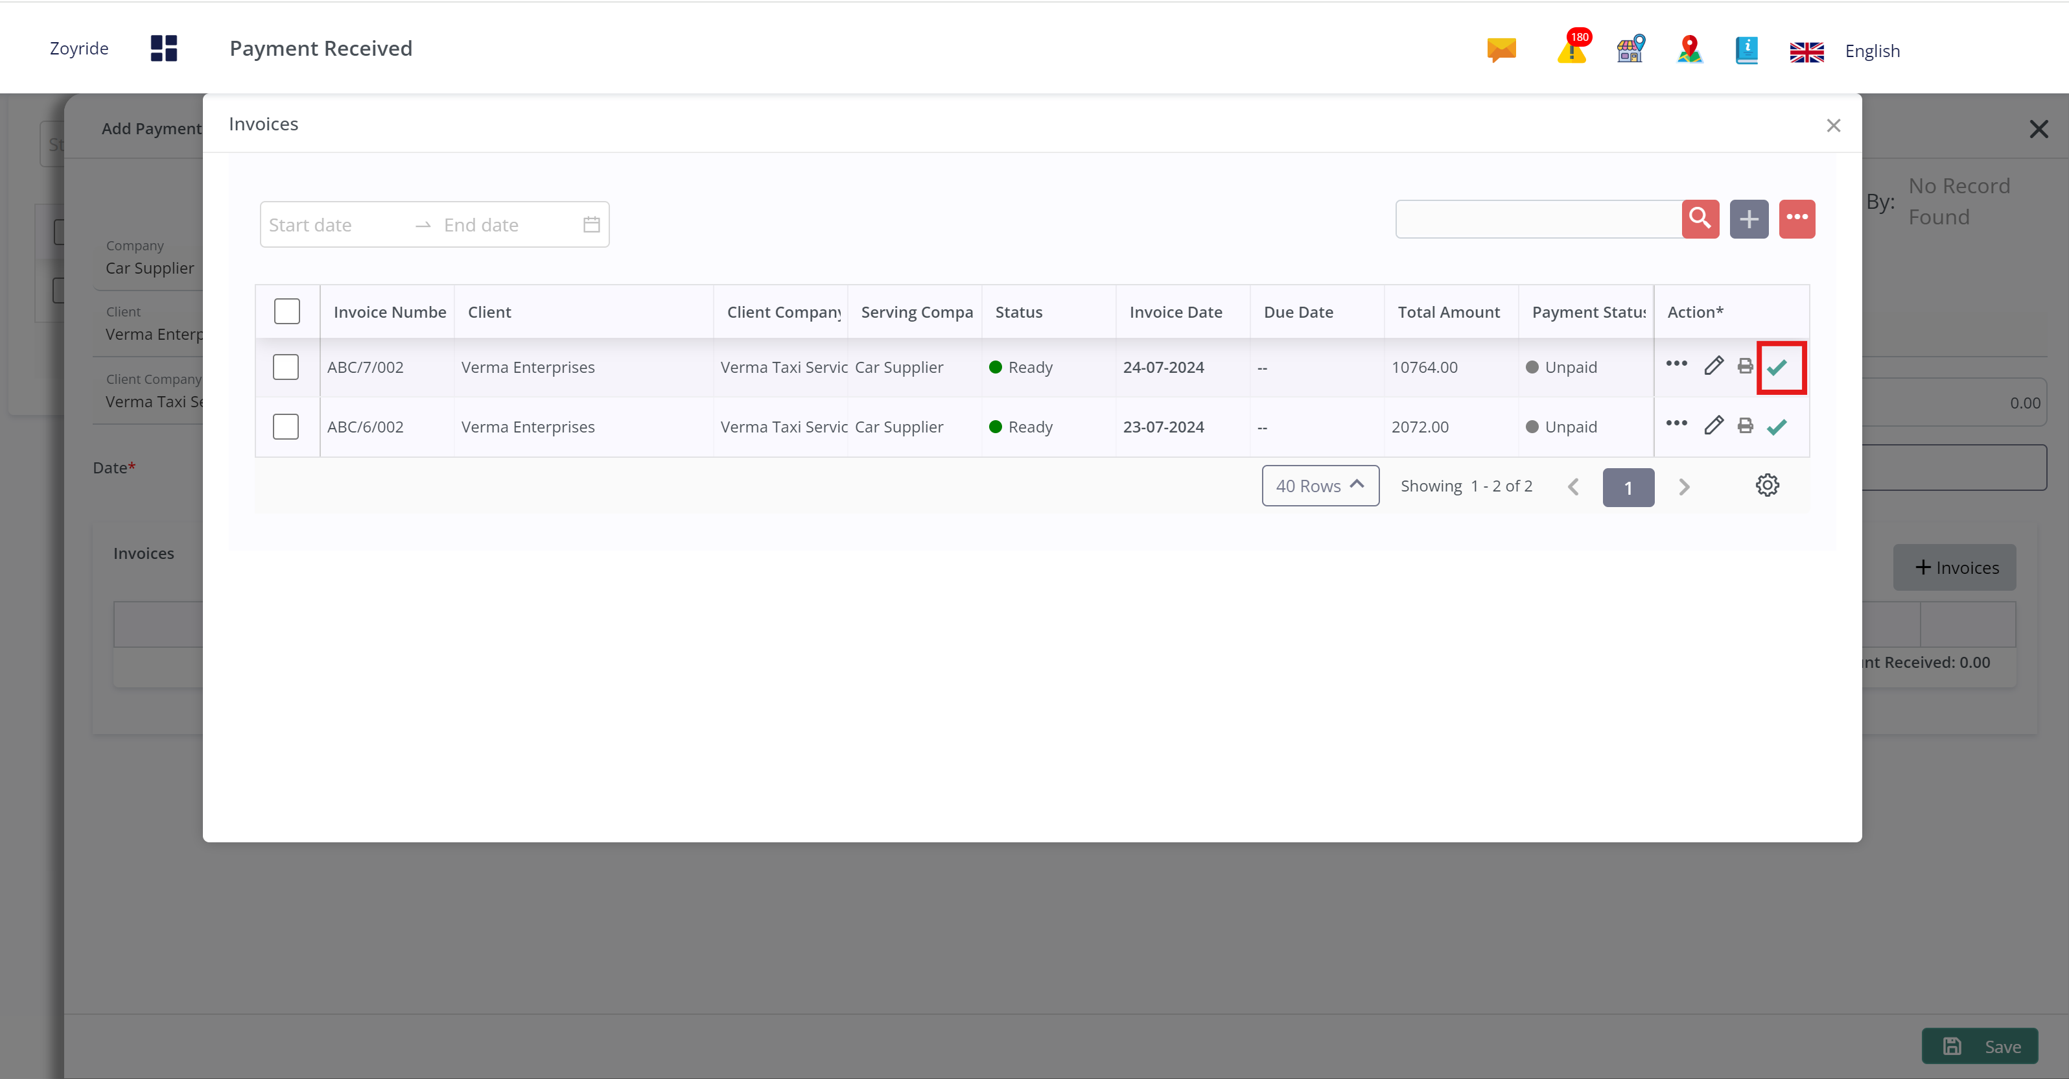
Task: Open the table settings gear icon
Action: (1767, 485)
